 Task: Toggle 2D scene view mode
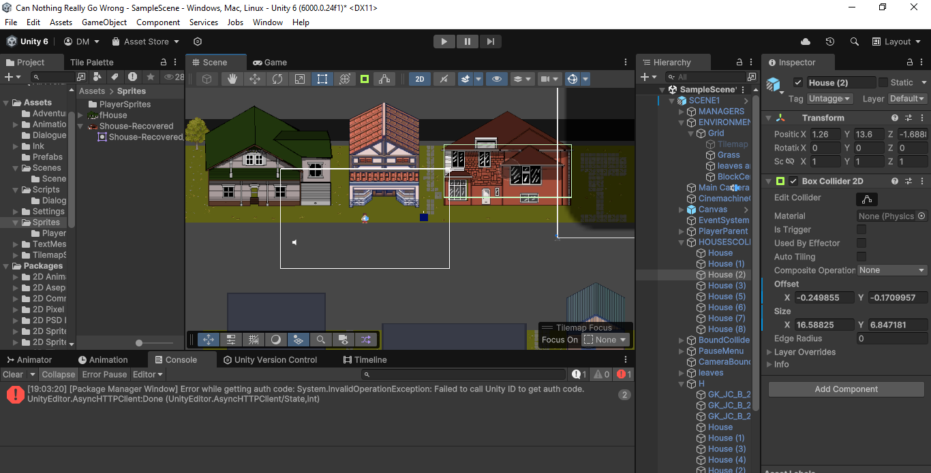click(x=419, y=79)
